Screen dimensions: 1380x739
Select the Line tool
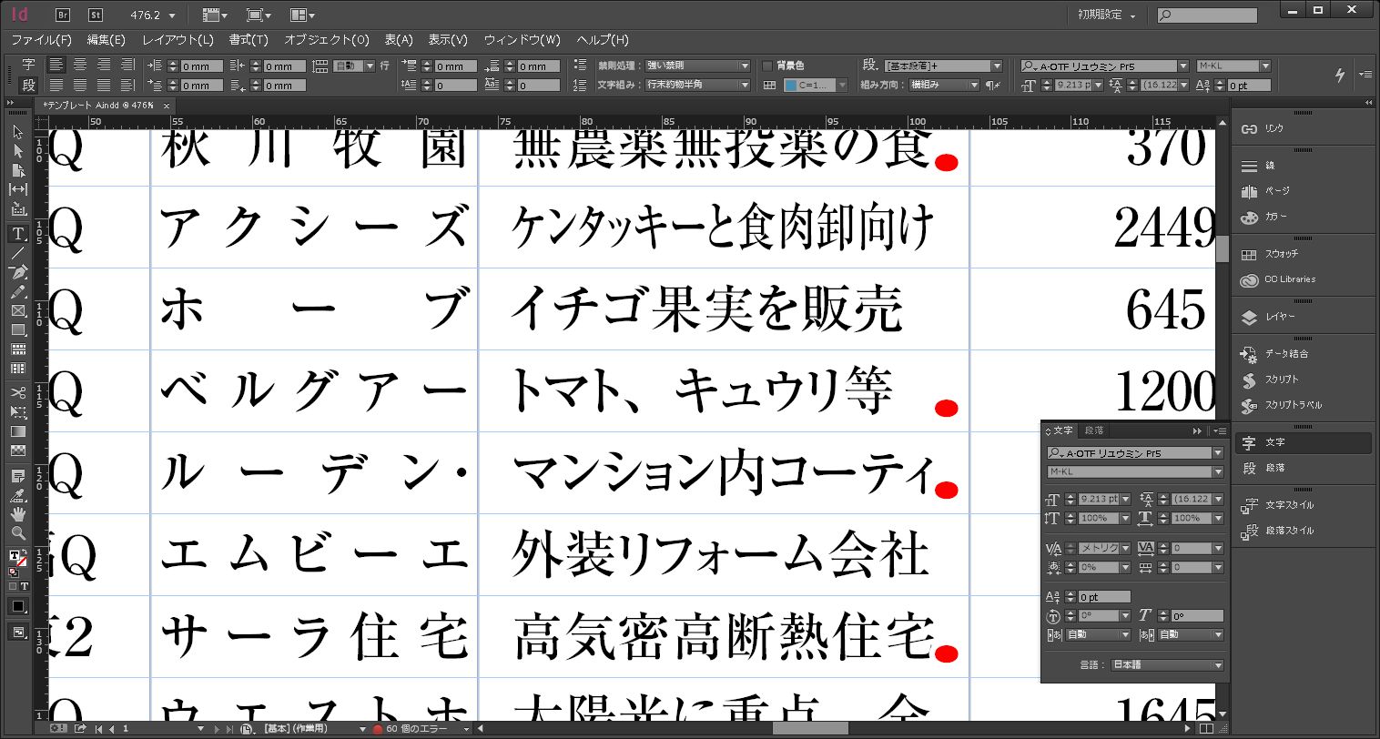(x=17, y=253)
